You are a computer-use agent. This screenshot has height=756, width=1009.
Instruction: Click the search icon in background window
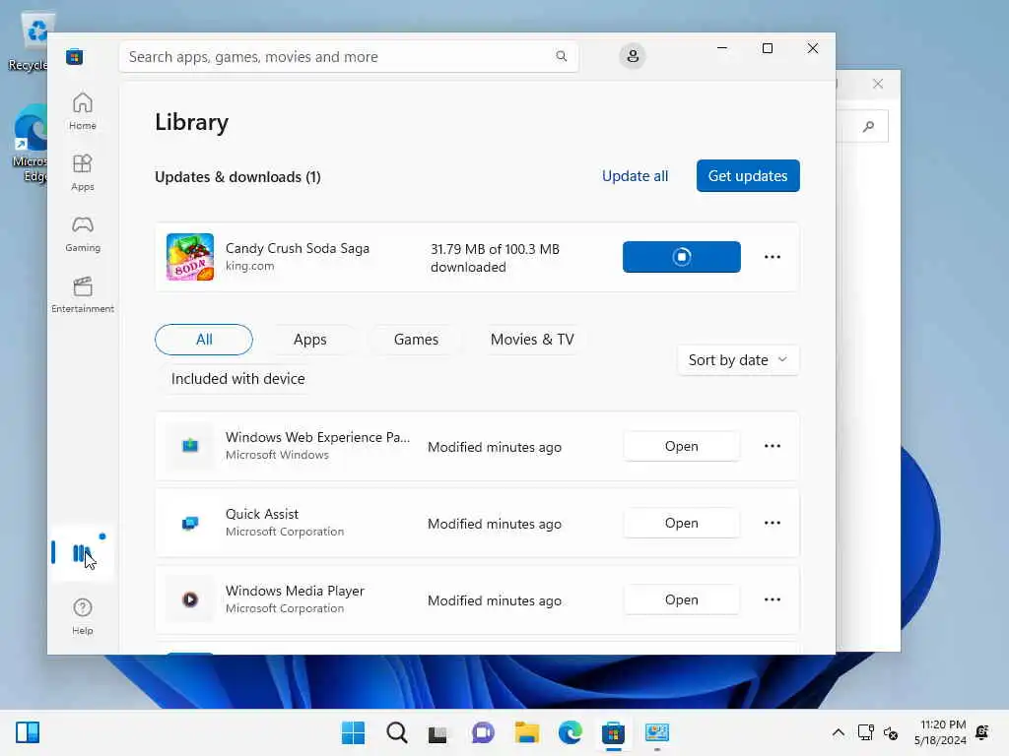coord(869,126)
